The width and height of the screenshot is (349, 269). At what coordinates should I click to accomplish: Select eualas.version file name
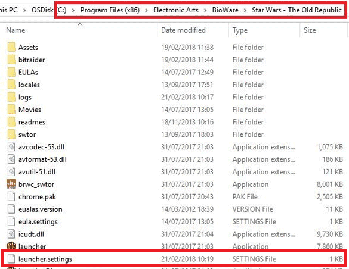tap(41, 209)
